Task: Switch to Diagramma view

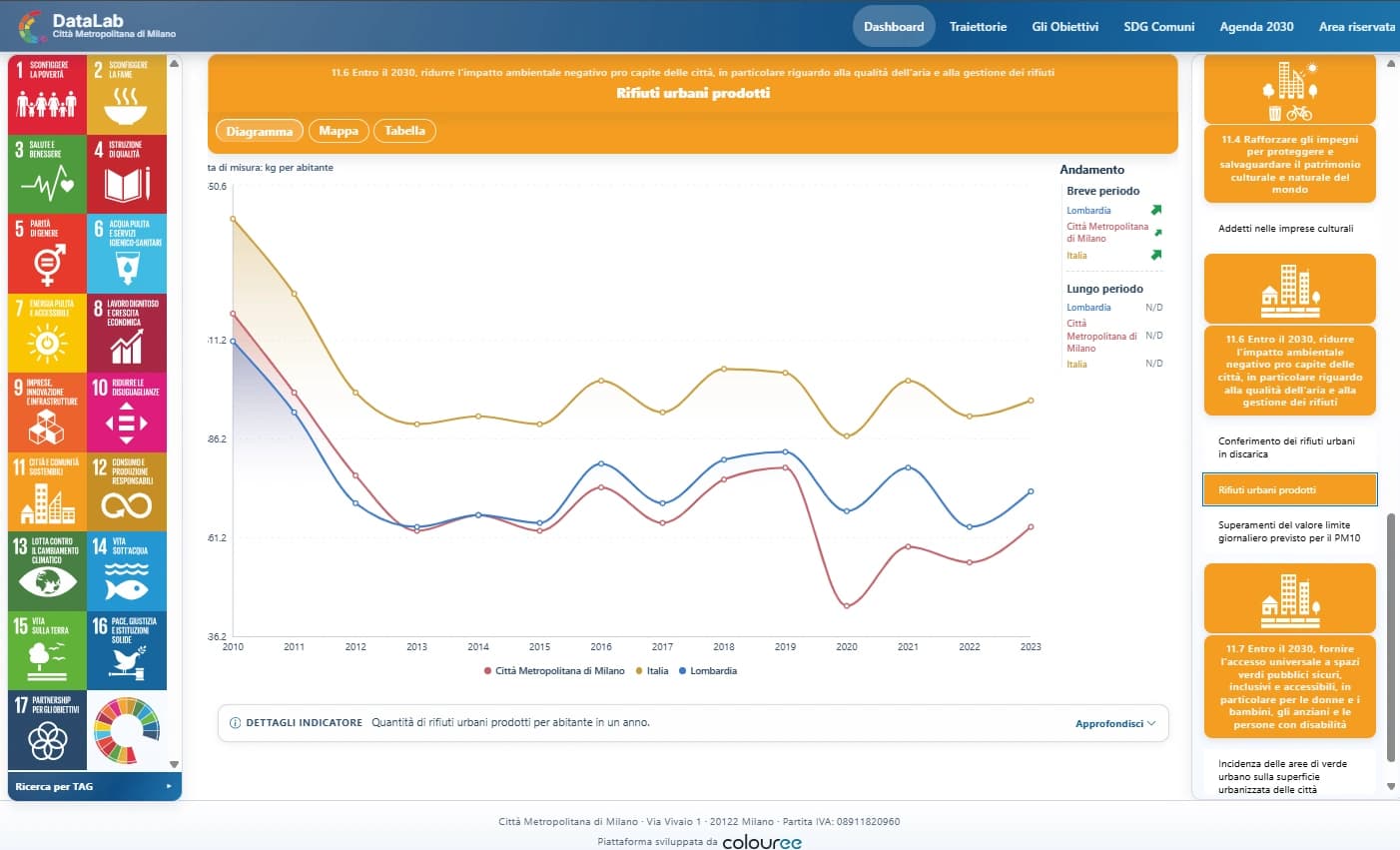Action: pyautogui.click(x=260, y=131)
